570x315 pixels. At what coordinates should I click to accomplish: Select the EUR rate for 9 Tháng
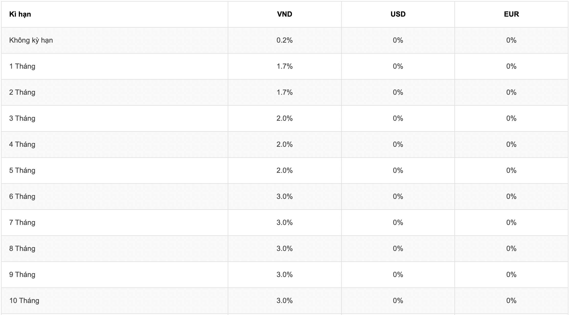tap(511, 275)
